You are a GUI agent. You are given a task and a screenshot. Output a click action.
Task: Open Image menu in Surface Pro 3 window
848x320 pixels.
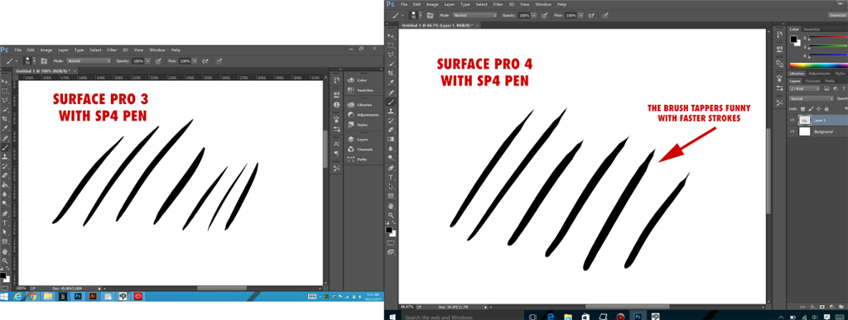[46, 50]
